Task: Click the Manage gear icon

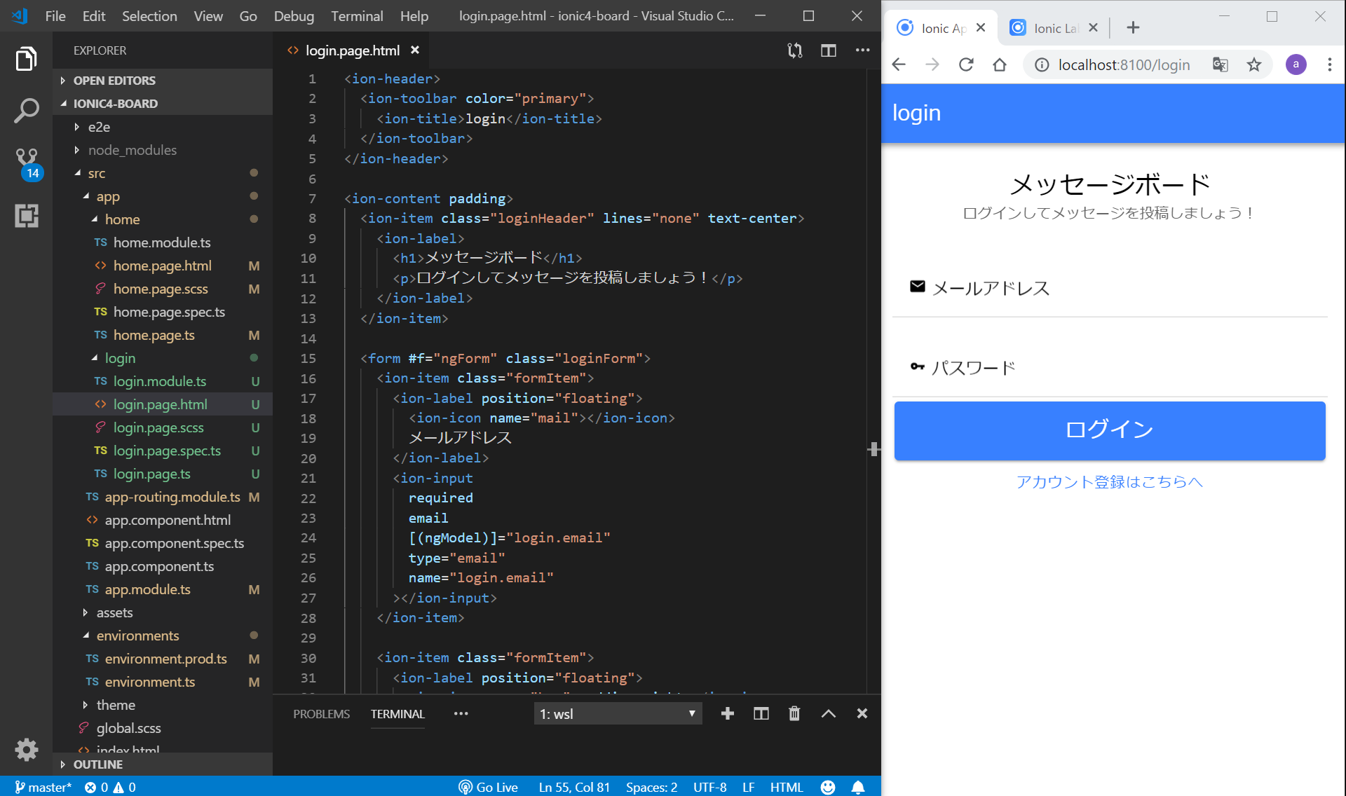Action: click(x=26, y=749)
